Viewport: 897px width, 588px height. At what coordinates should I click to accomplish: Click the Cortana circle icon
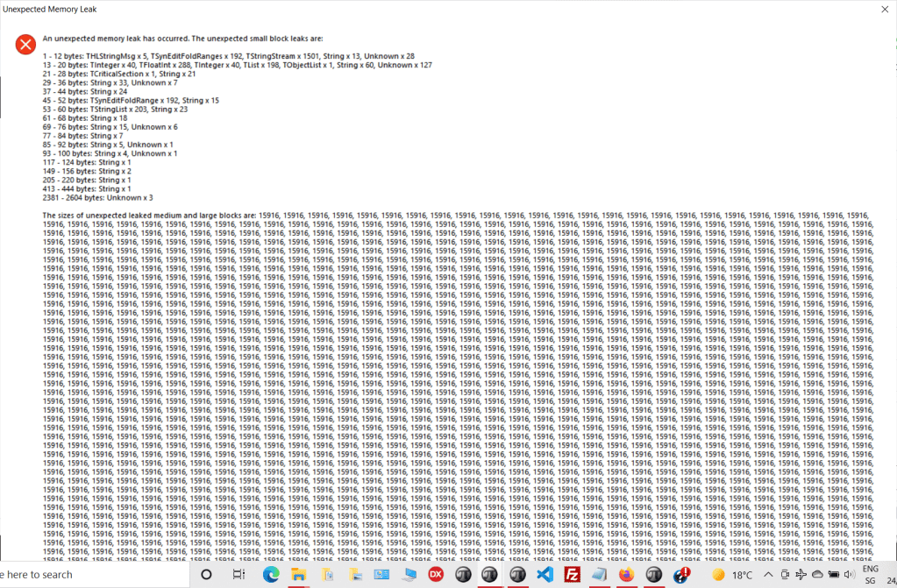pos(207,575)
